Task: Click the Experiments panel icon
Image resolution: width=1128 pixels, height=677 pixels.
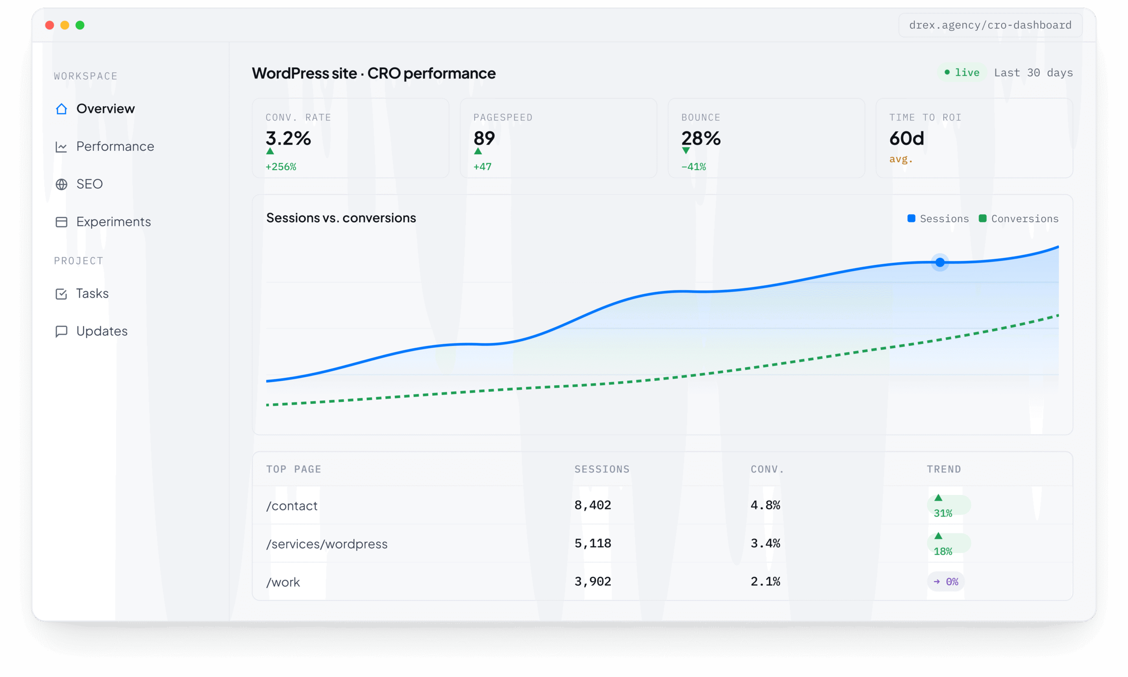Action: pos(61,222)
